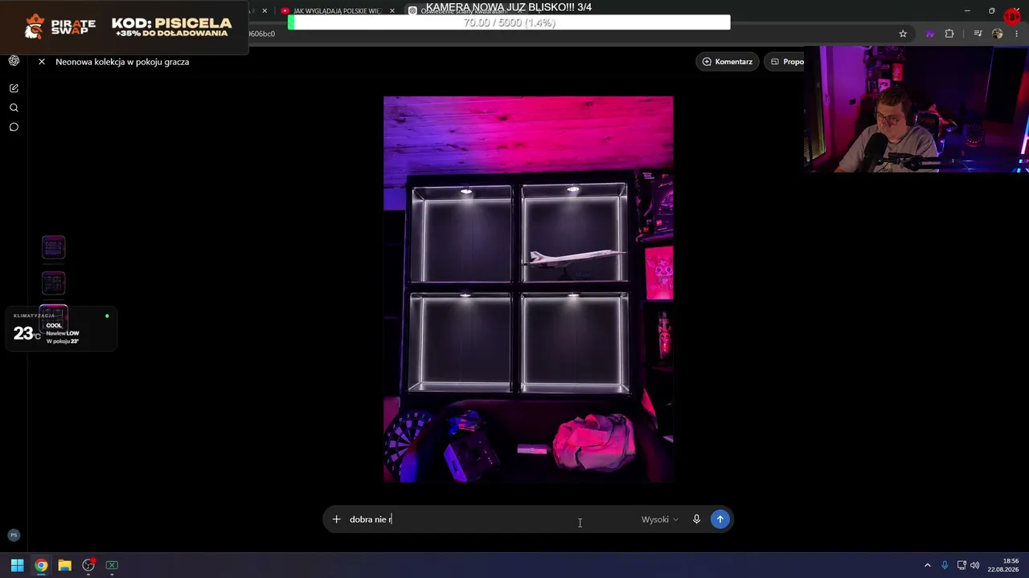This screenshot has height=578, width=1029.
Task: Open the media control icon in Chrome toolbar
Action: click(978, 34)
